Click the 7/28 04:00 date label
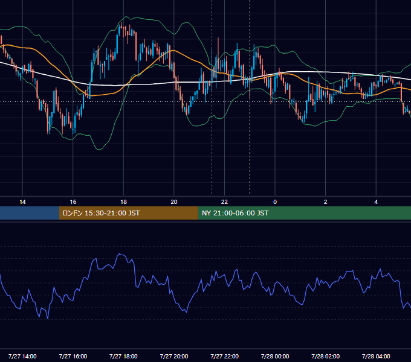This screenshot has height=362, width=411. [376, 356]
